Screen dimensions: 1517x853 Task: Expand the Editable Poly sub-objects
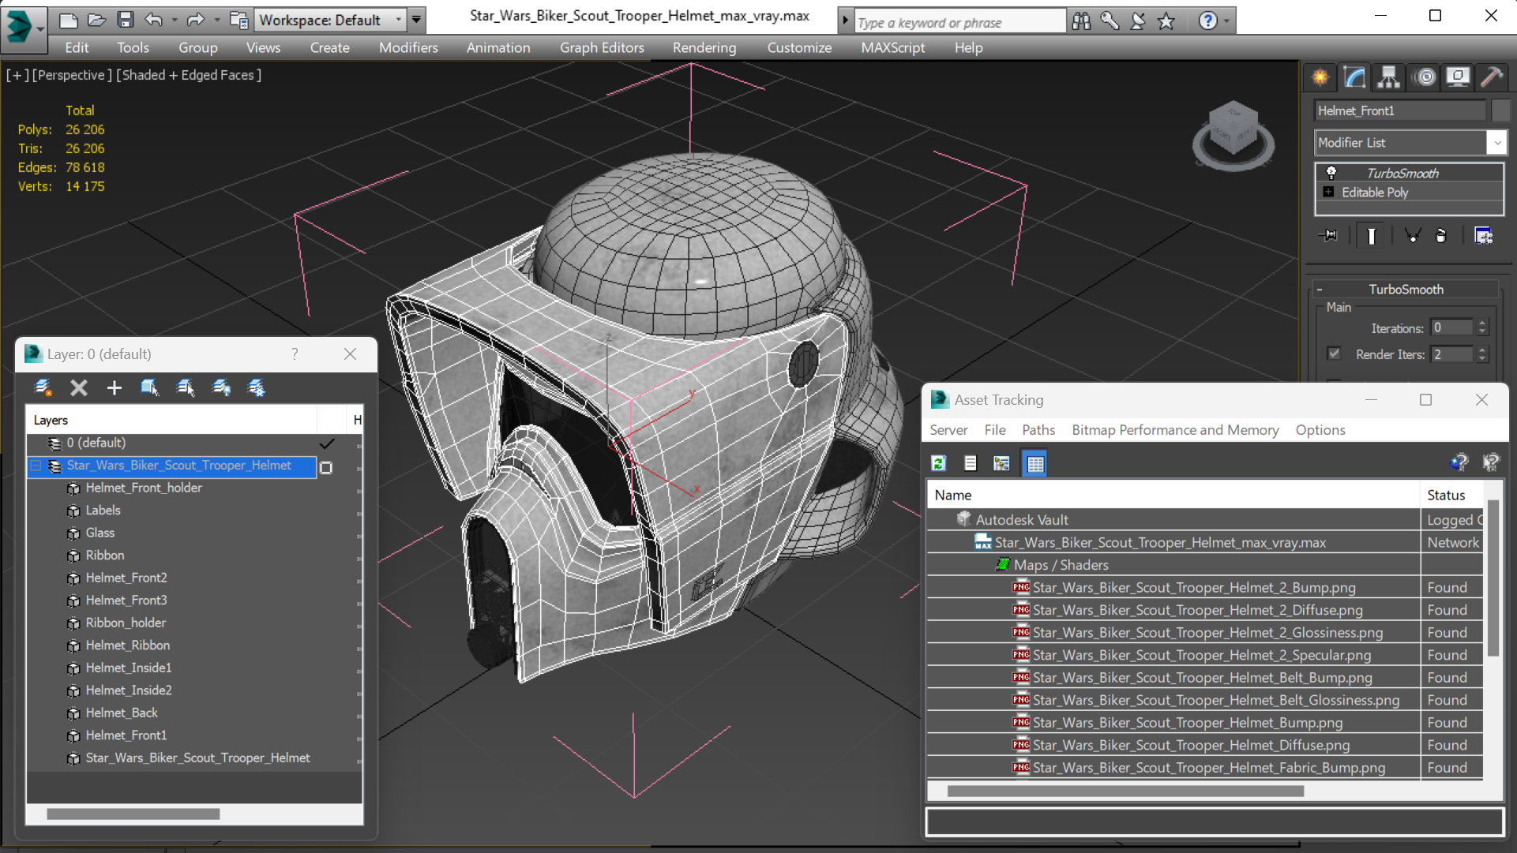(1328, 192)
